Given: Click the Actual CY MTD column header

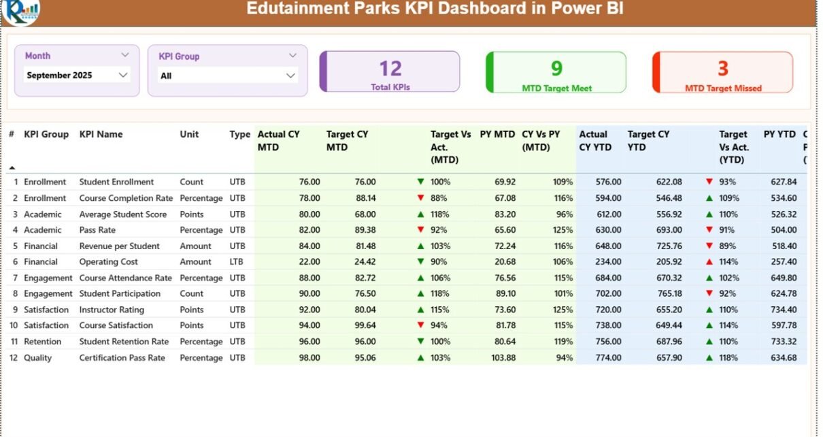Looking at the screenshot, I should coord(278,141).
